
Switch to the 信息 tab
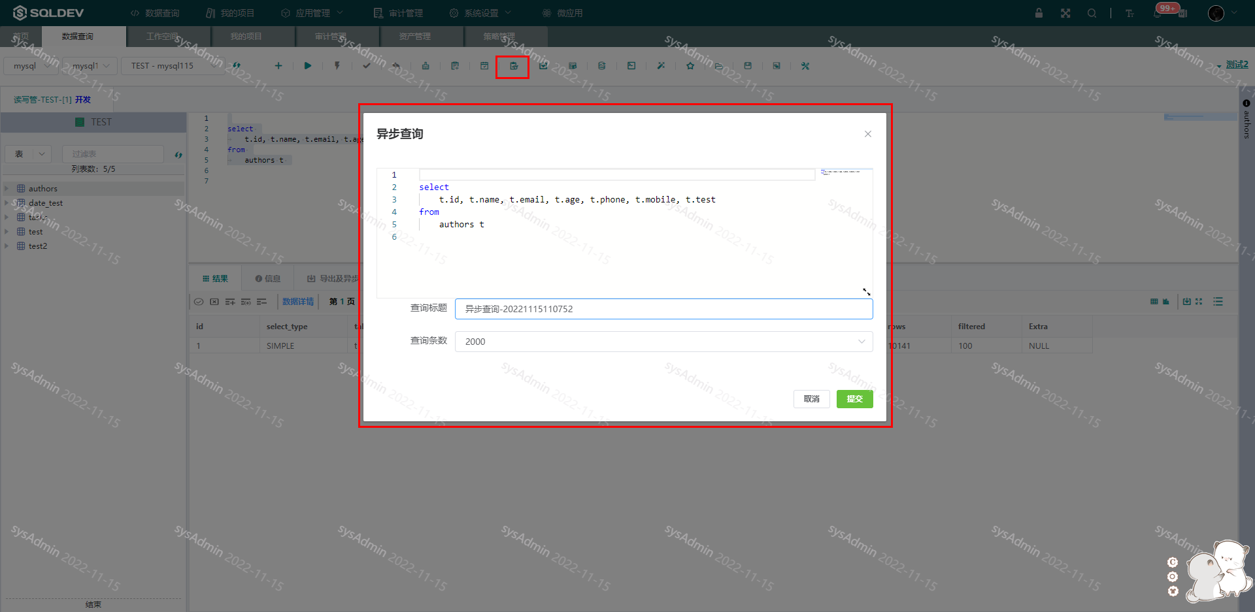267,279
